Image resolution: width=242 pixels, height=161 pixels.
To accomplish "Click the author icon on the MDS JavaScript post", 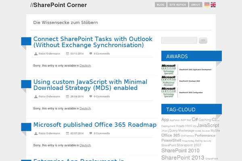I will pos(36,97).
